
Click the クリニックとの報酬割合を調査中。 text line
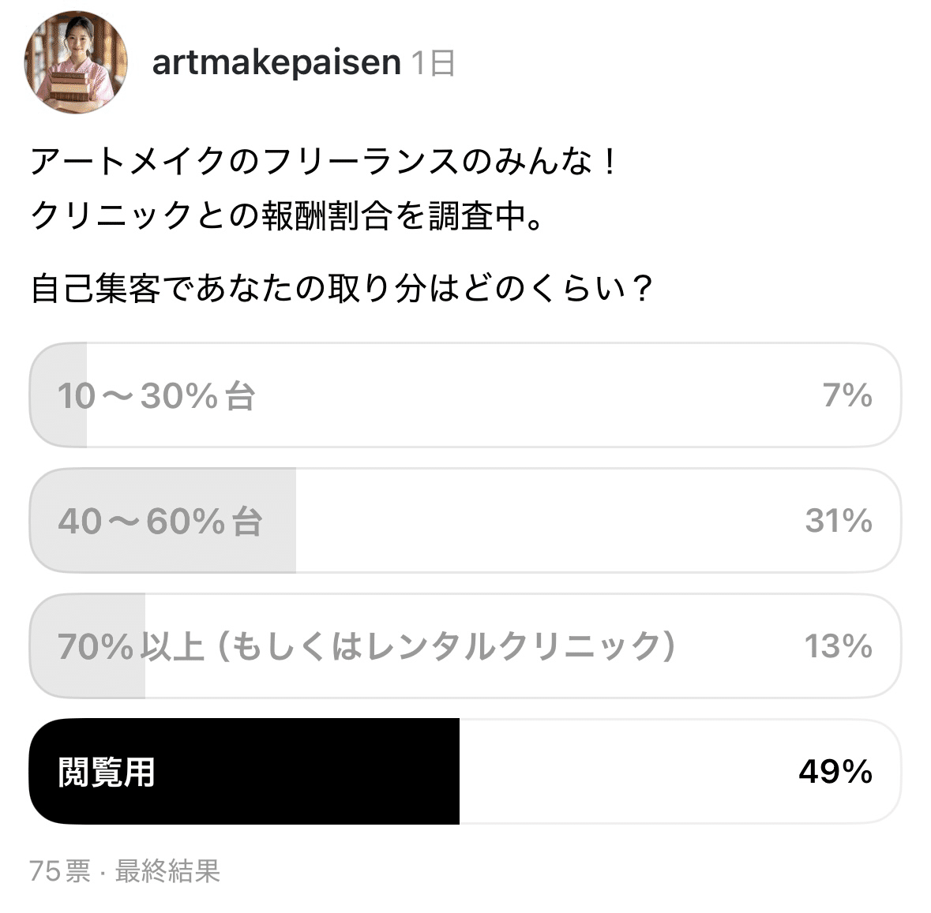click(x=287, y=215)
